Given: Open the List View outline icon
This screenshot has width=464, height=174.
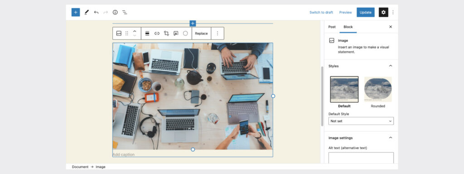Looking at the screenshot, I should pyautogui.click(x=125, y=12).
